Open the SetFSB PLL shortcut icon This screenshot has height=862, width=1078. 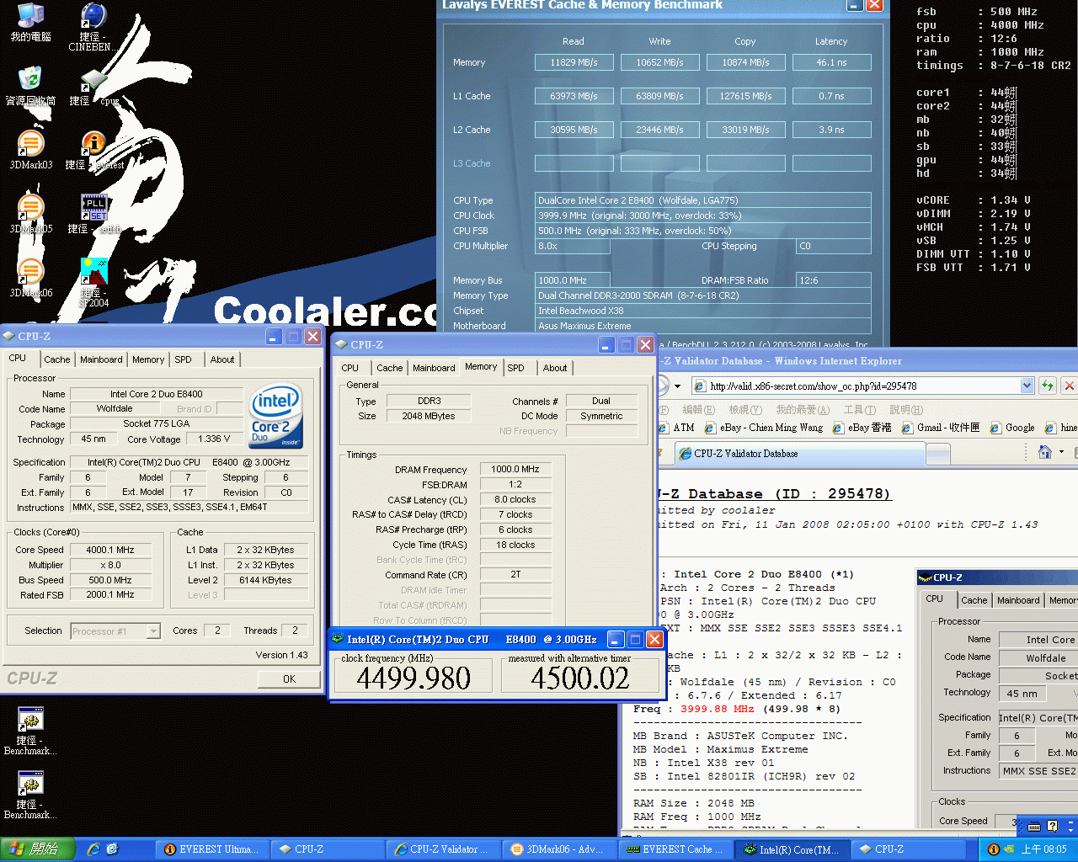pyautogui.click(x=93, y=214)
